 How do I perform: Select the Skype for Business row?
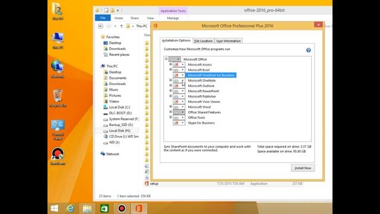click(201, 123)
